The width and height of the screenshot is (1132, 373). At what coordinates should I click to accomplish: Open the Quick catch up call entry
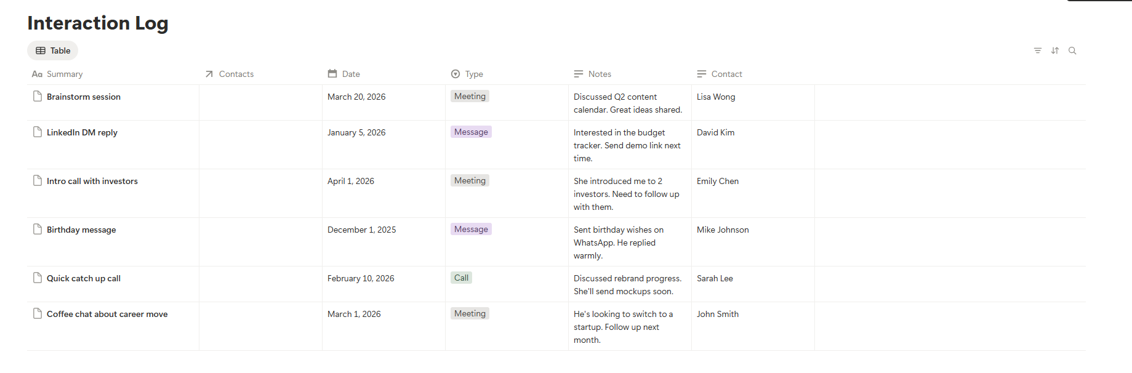pyautogui.click(x=84, y=278)
